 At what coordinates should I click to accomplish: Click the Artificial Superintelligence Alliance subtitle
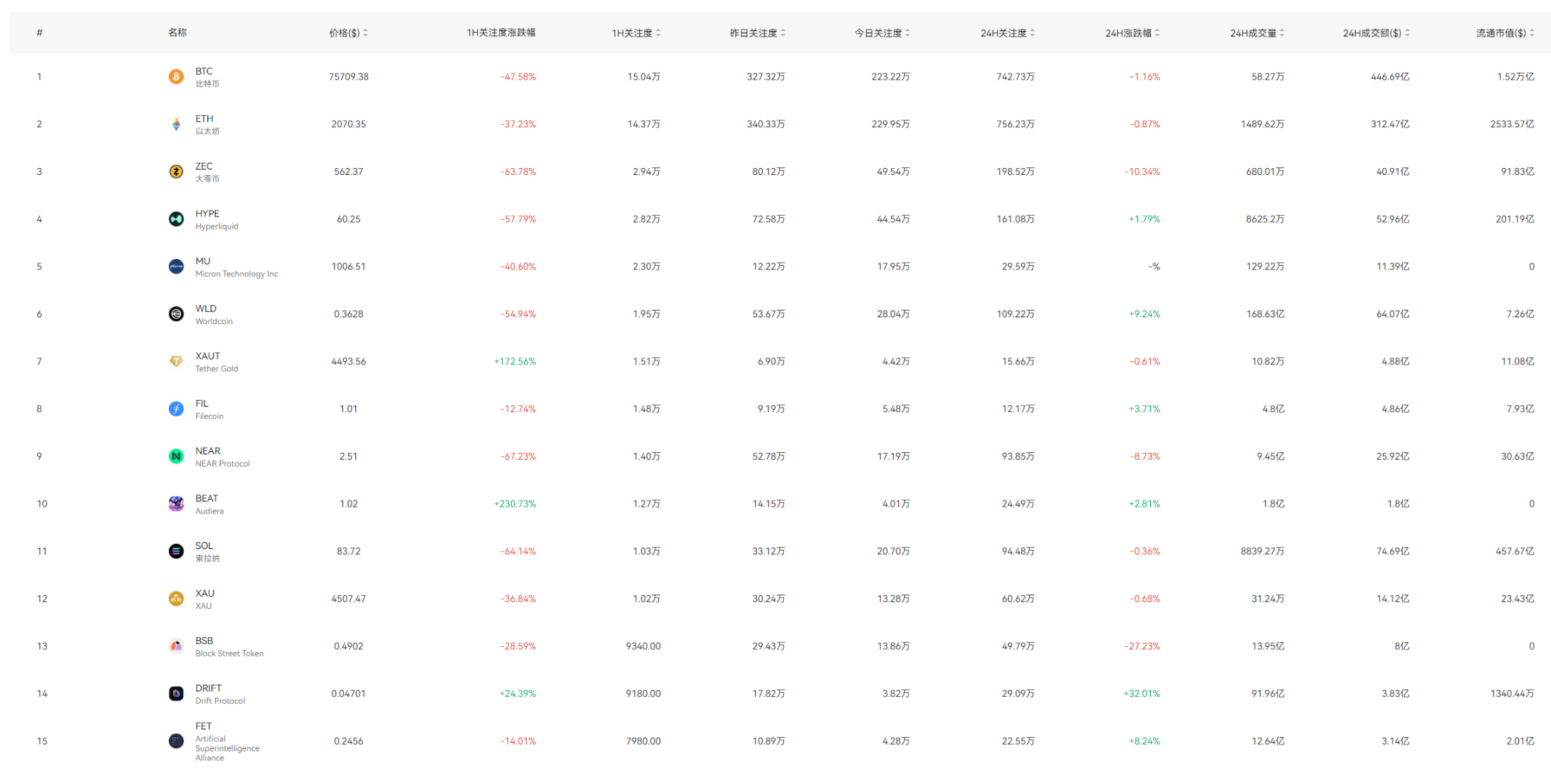tap(227, 748)
